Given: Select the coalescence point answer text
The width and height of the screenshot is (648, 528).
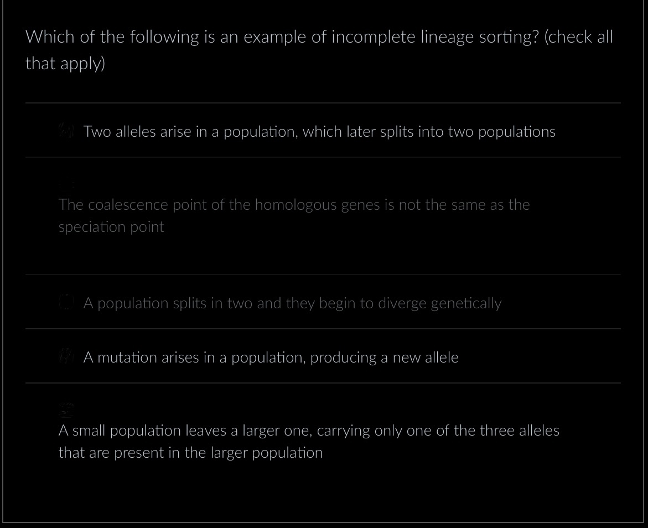Looking at the screenshot, I should click(x=294, y=215).
